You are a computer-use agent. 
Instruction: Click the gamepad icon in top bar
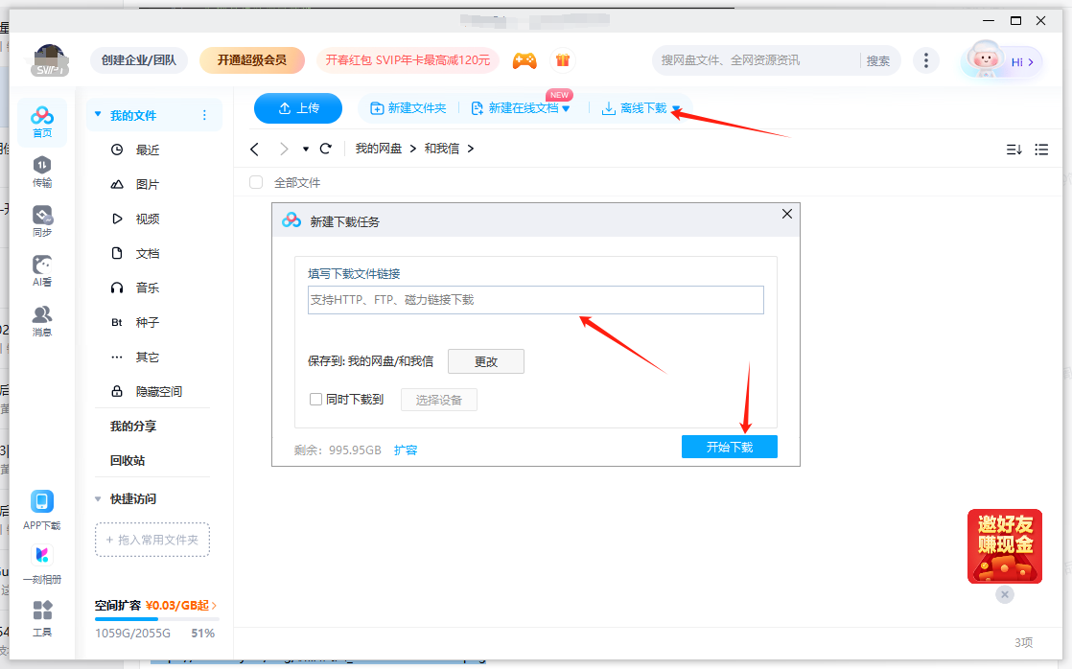click(524, 59)
